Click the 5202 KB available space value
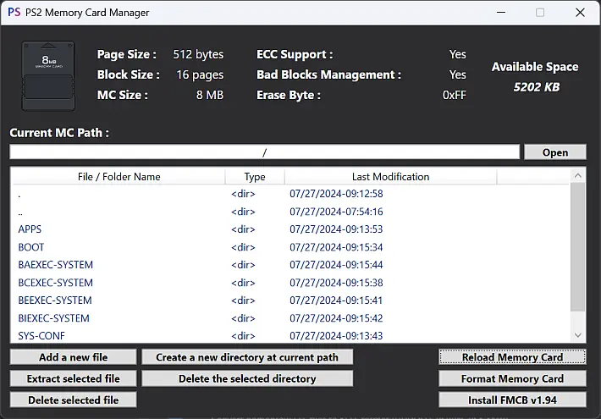The image size is (601, 419). 537,87
